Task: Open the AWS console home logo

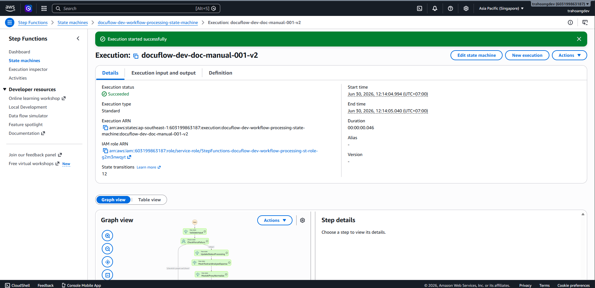Action: pos(10,8)
